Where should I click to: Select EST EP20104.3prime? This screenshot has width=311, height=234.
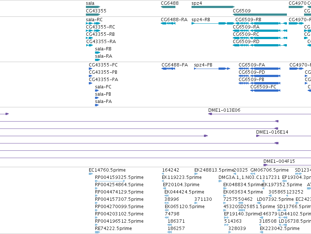coord(181,185)
